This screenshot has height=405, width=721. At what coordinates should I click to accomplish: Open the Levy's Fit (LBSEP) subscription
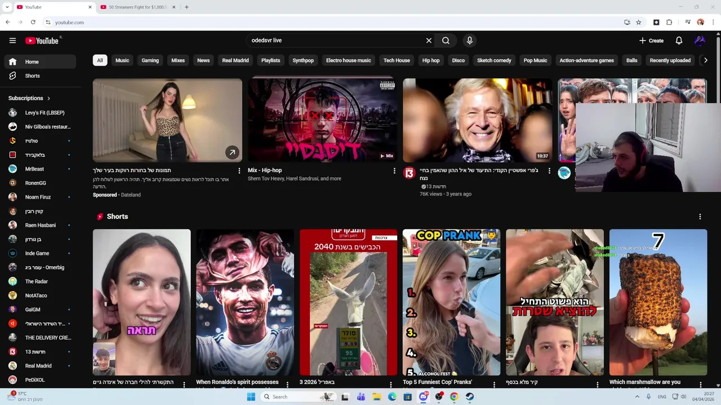point(39,112)
